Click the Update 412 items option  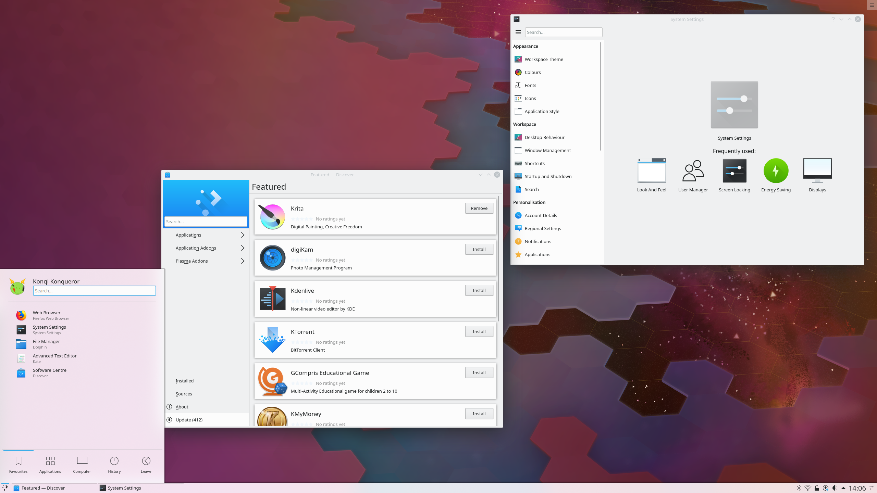pos(189,419)
